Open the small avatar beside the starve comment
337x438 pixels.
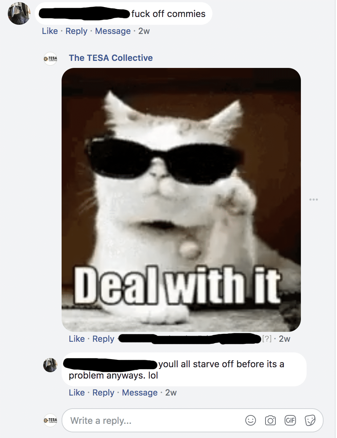tap(50, 365)
